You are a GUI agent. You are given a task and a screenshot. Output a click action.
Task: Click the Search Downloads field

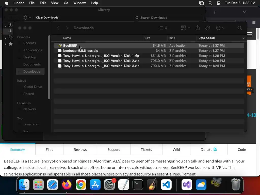pos(169,18)
